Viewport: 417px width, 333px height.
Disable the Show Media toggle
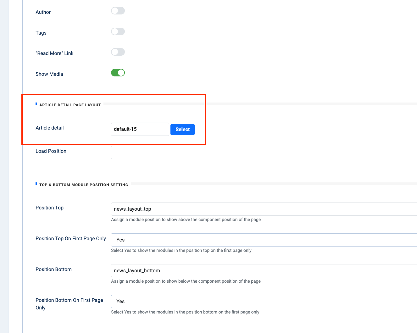118,73
